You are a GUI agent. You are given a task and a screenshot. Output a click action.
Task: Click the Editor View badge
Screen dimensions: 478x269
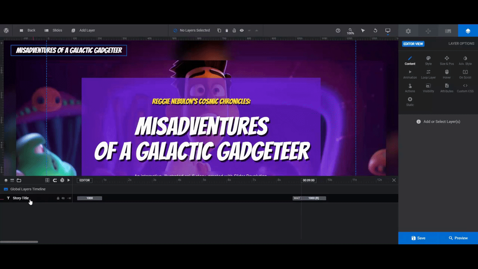[x=413, y=44]
